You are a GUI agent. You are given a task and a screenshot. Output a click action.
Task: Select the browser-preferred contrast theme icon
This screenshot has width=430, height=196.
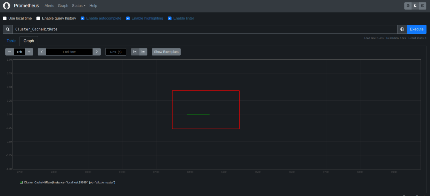(423, 6)
